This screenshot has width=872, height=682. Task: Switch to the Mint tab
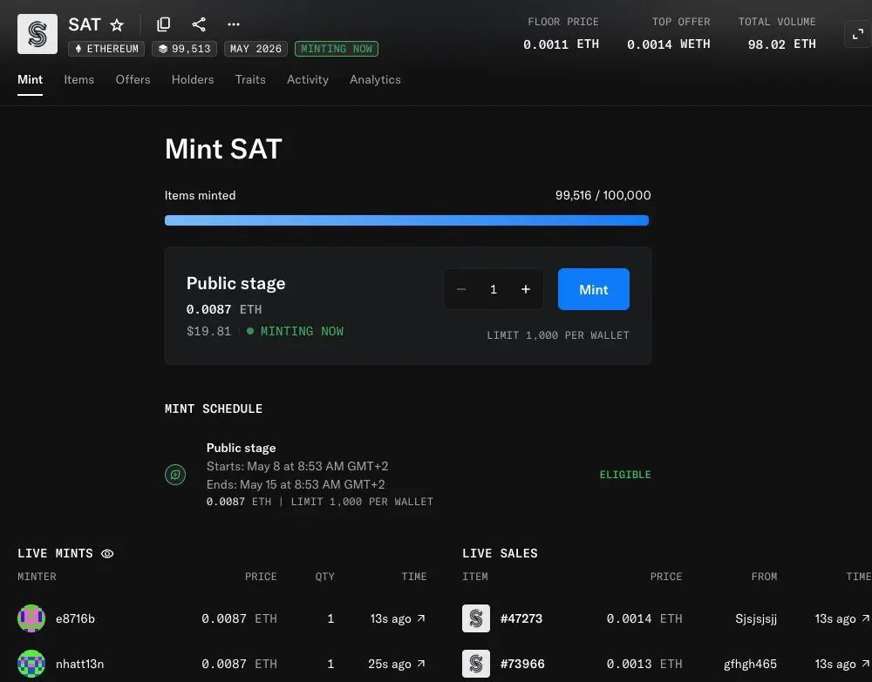click(x=30, y=79)
